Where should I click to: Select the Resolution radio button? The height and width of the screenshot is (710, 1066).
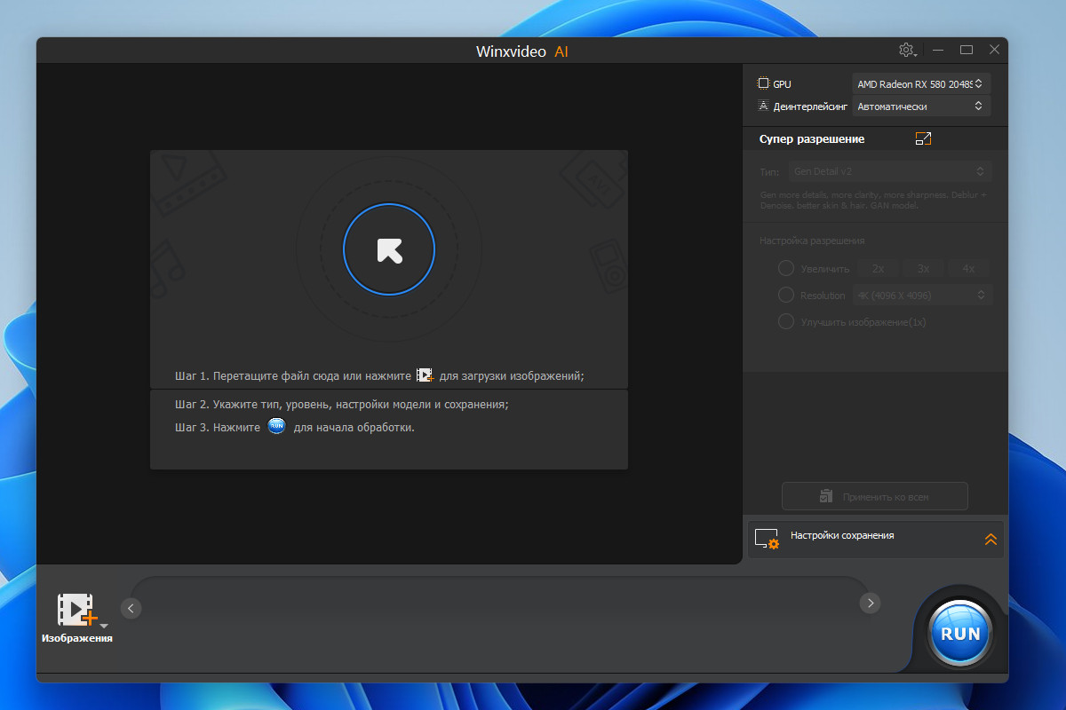(x=785, y=295)
